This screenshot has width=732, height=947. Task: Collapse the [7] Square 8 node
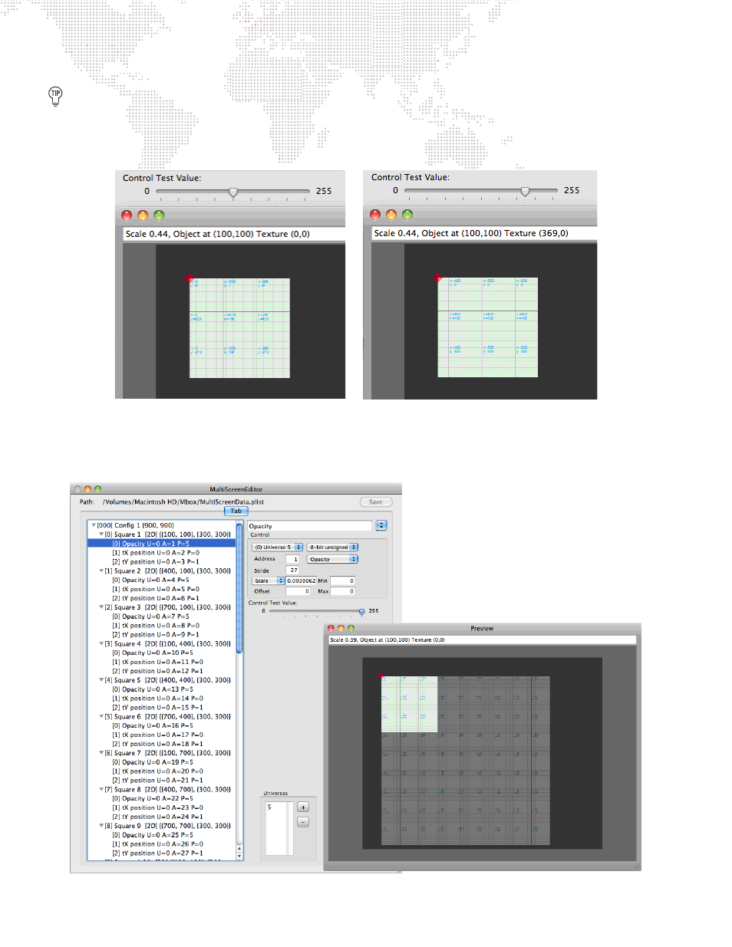[x=101, y=789]
